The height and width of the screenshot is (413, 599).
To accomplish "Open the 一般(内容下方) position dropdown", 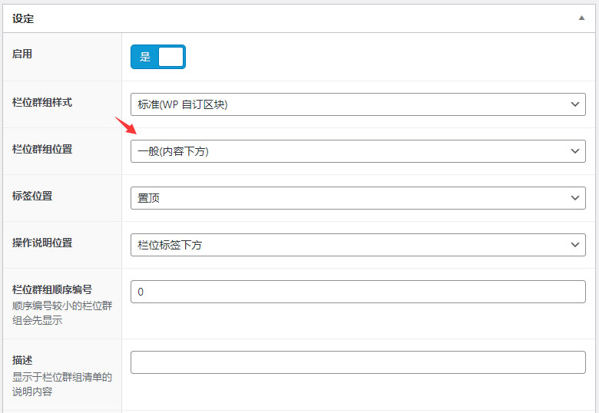I will coord(357,151).
